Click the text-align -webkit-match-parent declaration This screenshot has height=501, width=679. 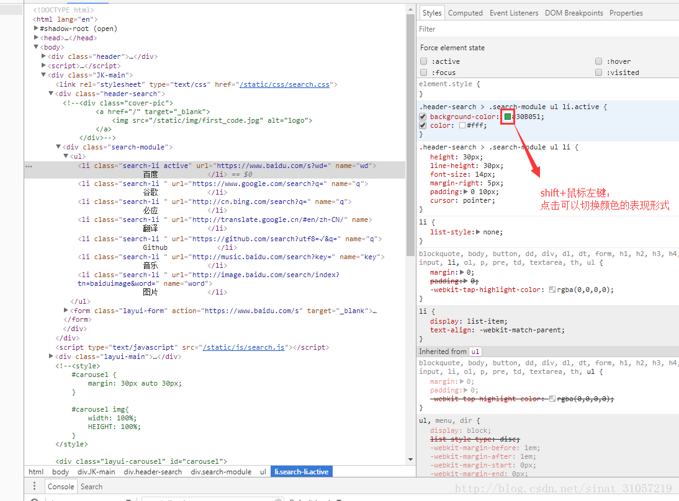click(x=497, y=330)
